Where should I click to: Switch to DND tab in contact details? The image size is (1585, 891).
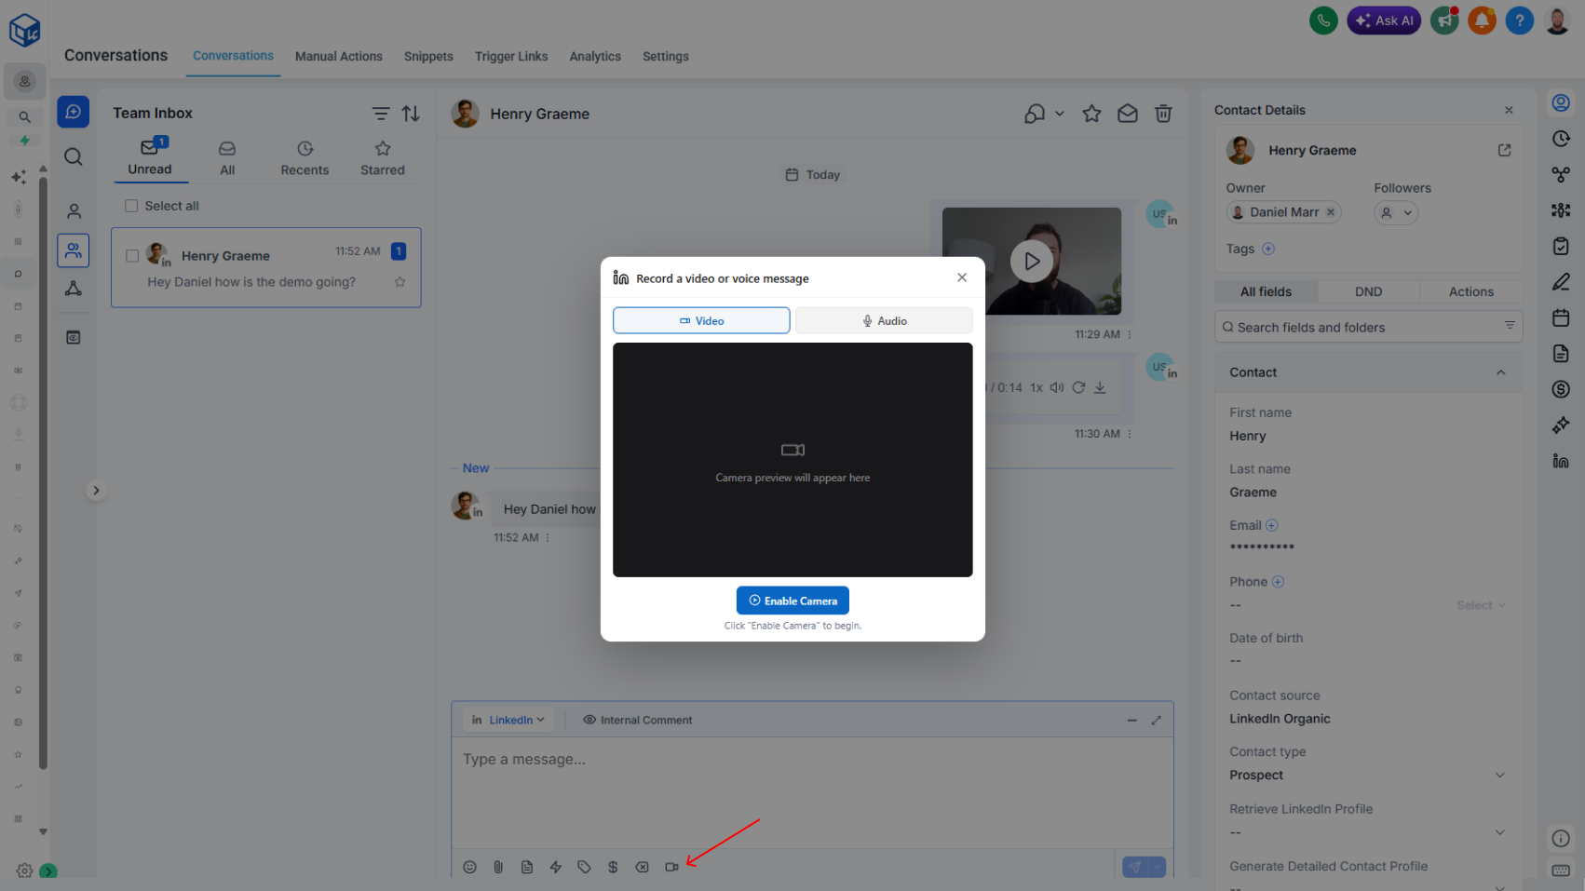point(1368,292)
